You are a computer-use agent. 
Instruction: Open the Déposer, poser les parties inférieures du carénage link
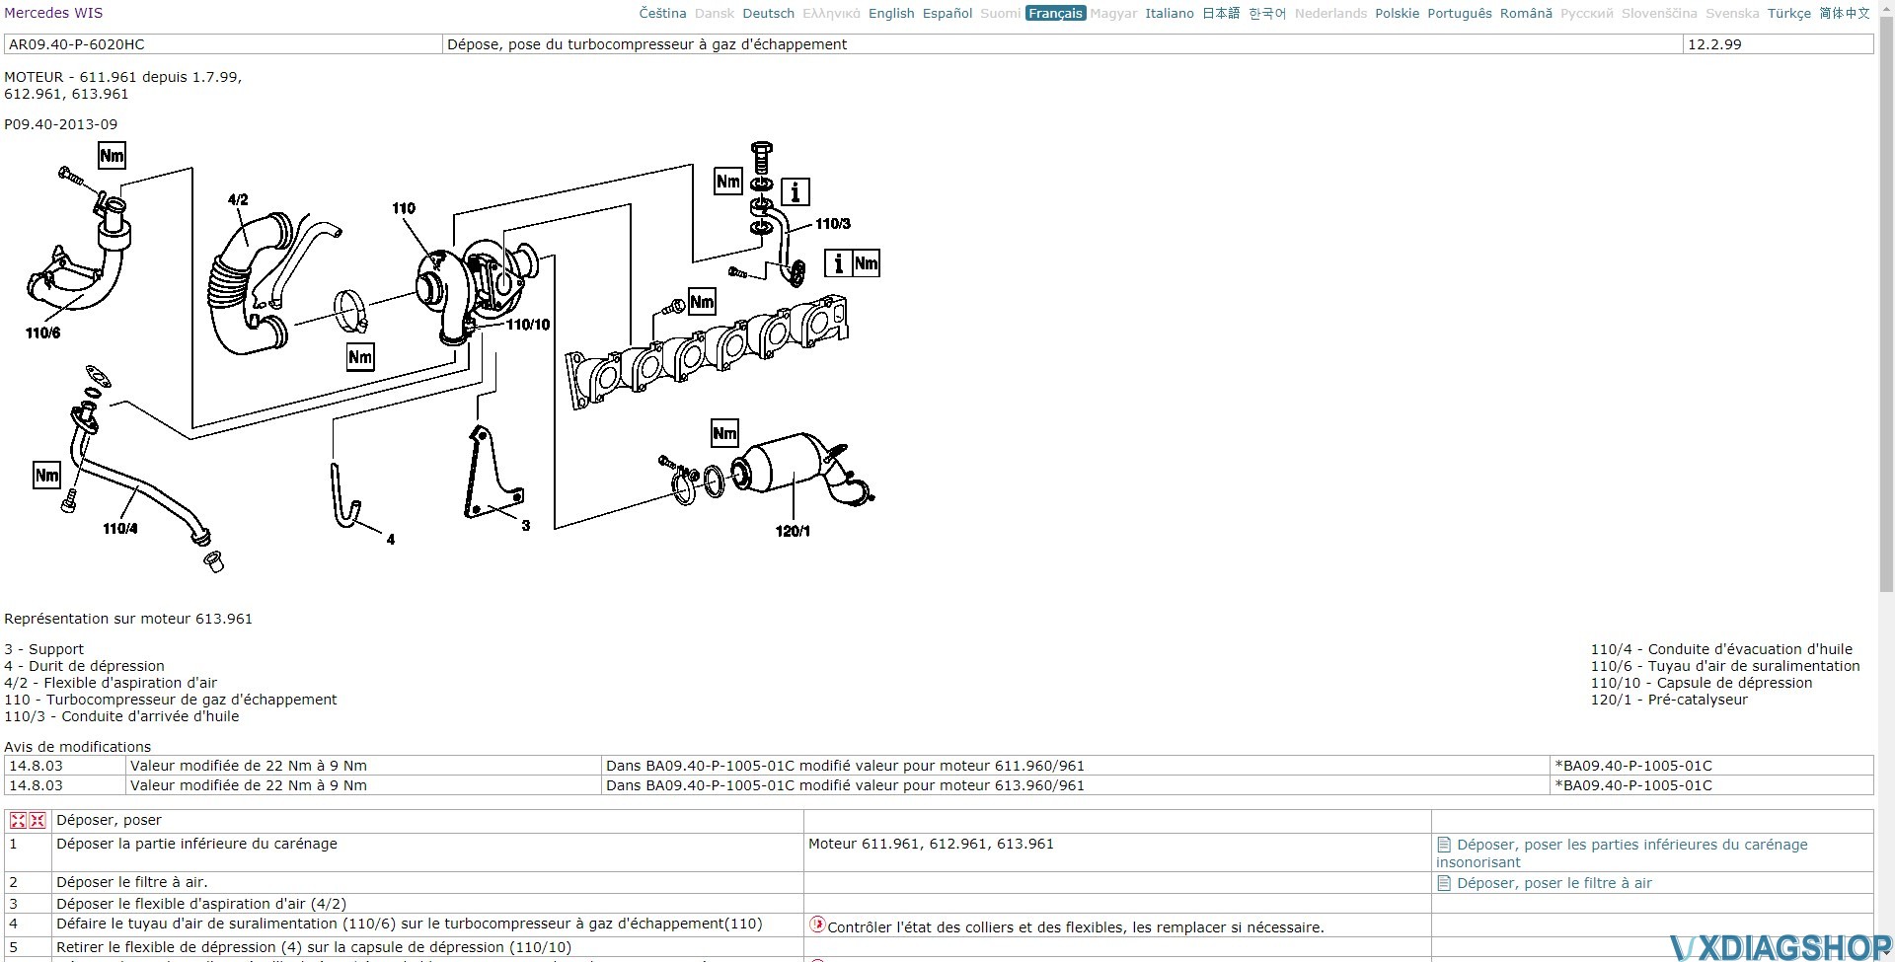click(1631, 845)
